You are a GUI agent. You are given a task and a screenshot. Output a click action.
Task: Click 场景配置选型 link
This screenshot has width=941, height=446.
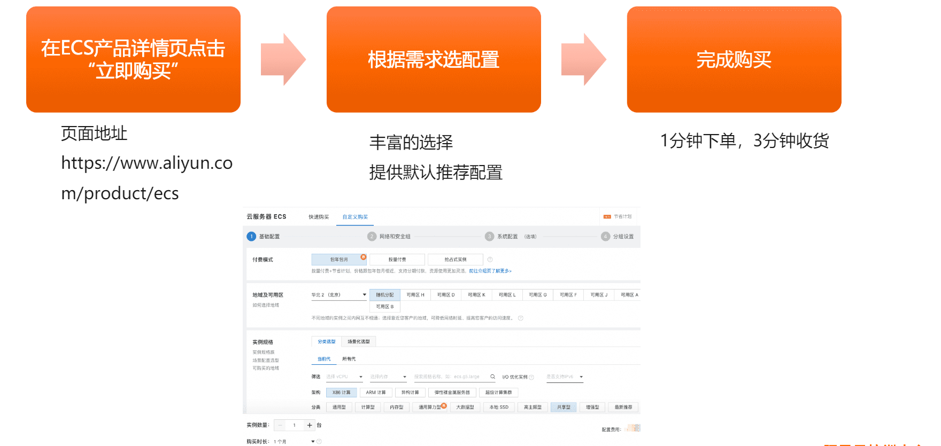click(266, 361)
